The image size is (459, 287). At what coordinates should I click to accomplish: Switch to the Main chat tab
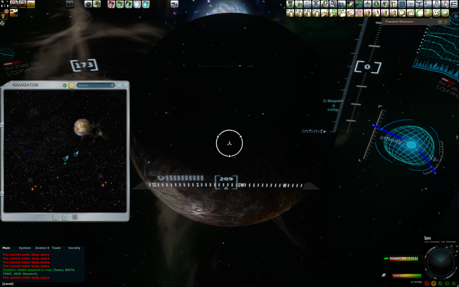click(6, 248)
